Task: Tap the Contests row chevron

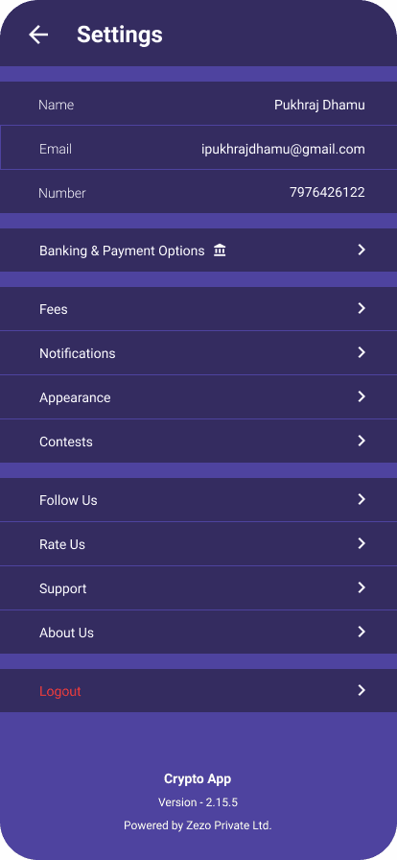Action: pos(362,441)
